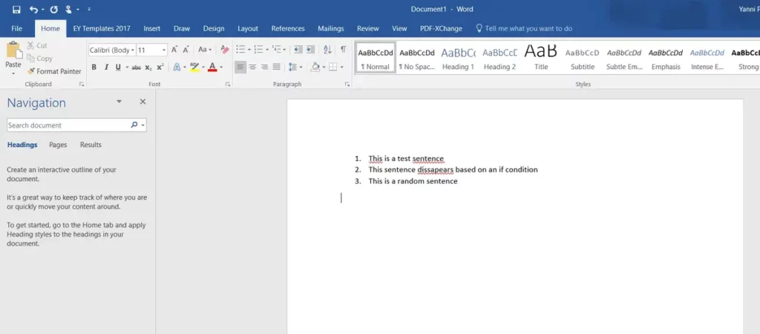Open Results in the Navigation pane
760x334 pixels.
[x=91, y=145]
